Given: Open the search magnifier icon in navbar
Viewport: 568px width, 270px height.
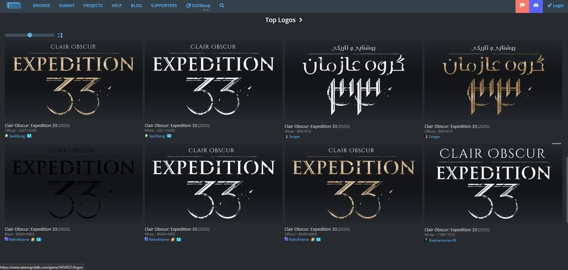Looking at the screenshot, I should coord(222,6).
